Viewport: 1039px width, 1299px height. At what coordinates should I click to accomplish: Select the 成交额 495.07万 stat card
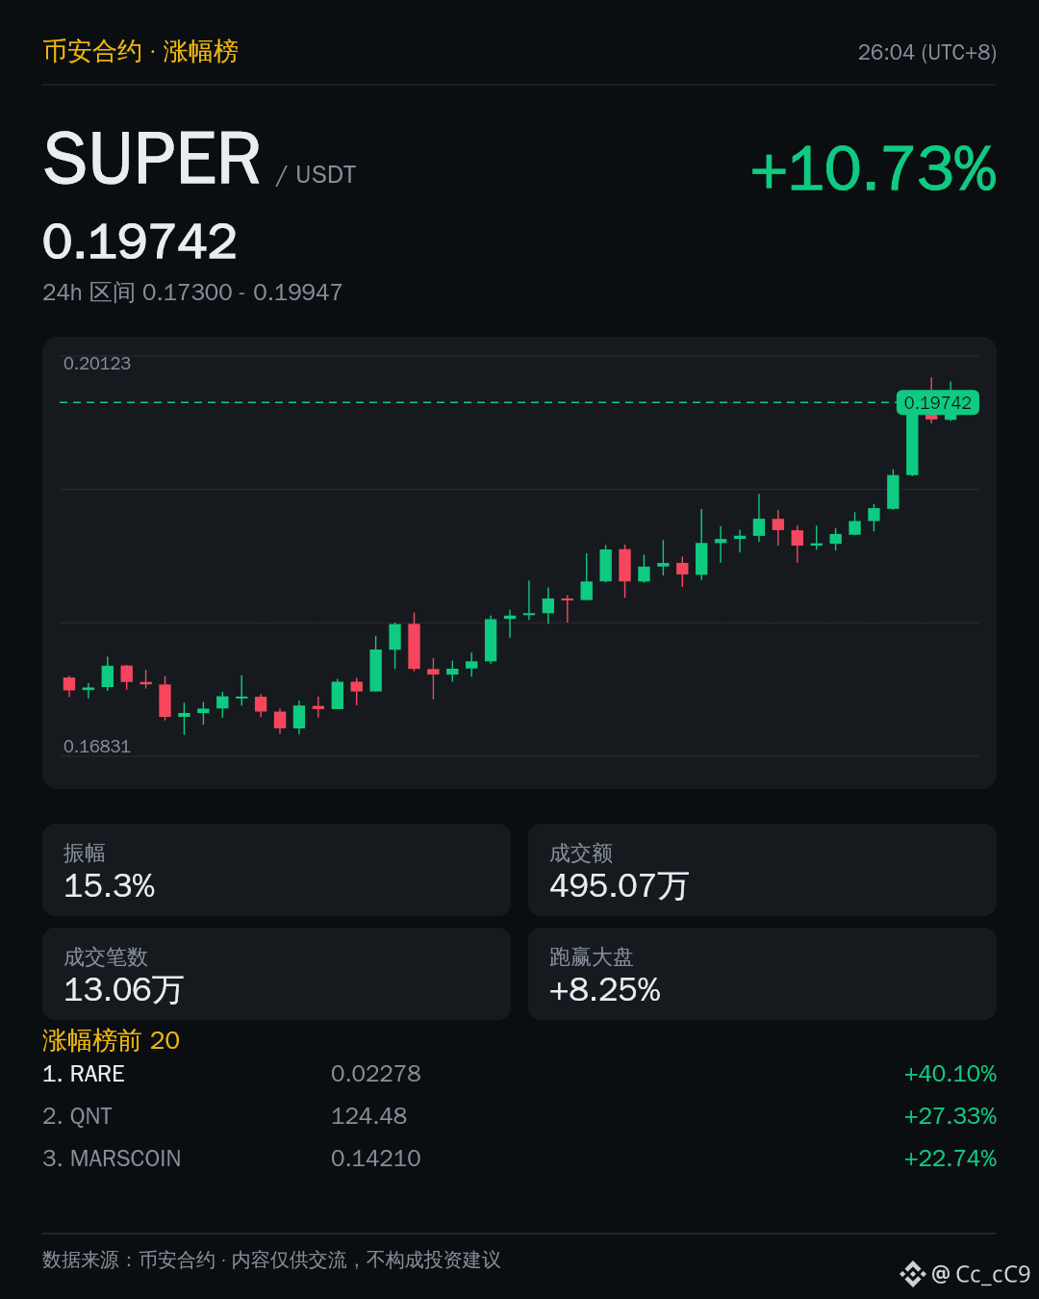(762, 870)
